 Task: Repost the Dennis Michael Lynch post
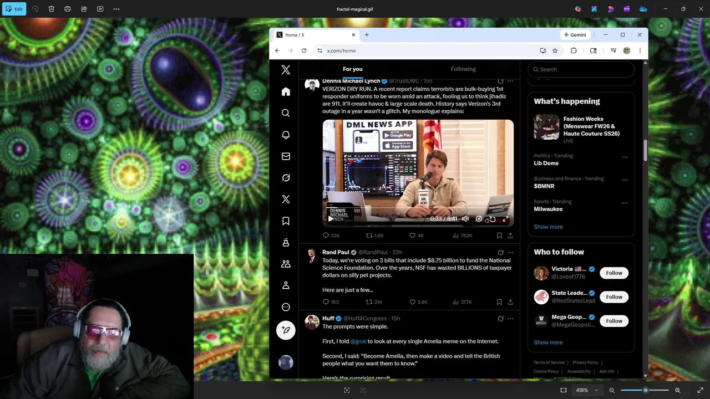(374, 236)
